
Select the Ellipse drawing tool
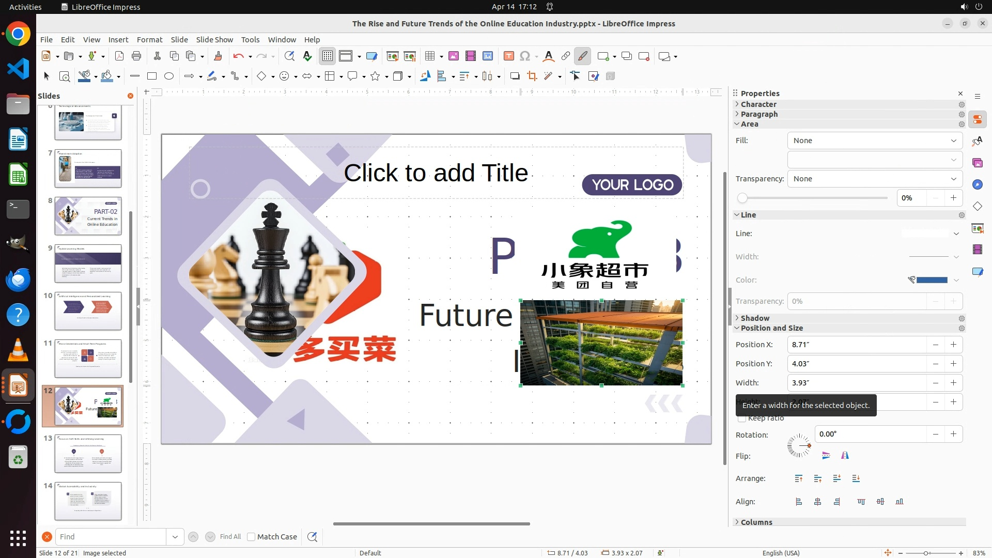[169, 76]
